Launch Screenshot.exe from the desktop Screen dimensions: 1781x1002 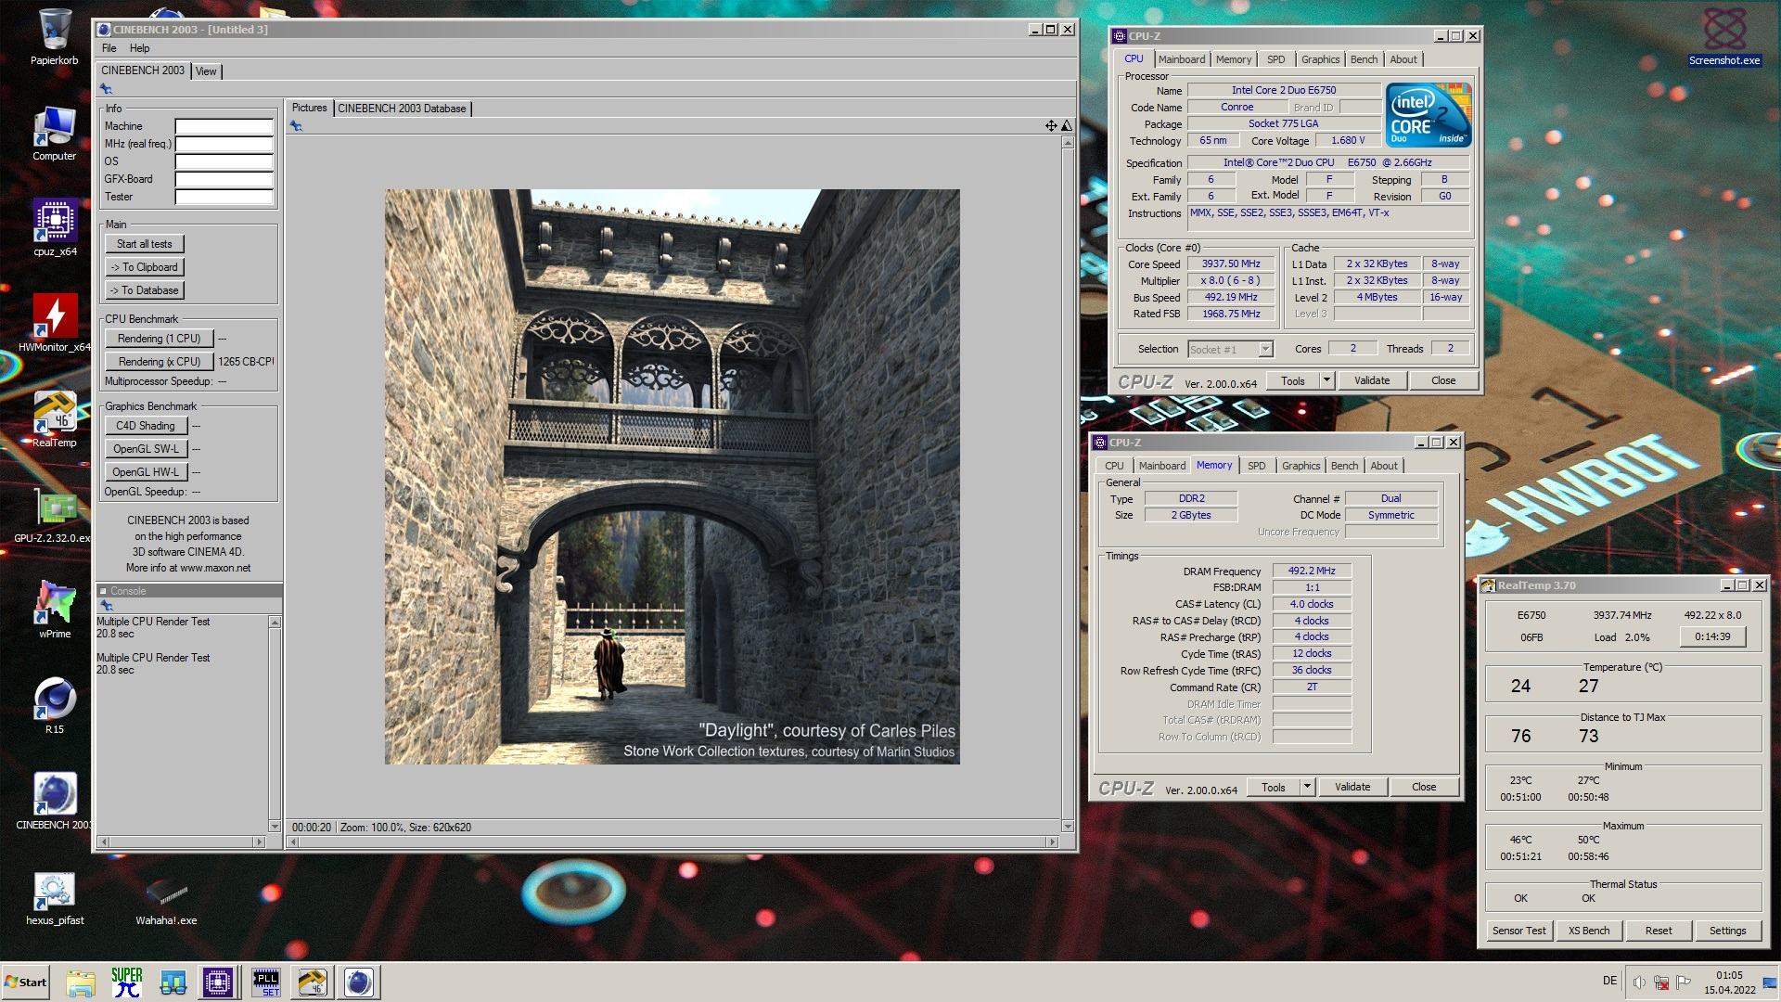(x=1724, y=37)
